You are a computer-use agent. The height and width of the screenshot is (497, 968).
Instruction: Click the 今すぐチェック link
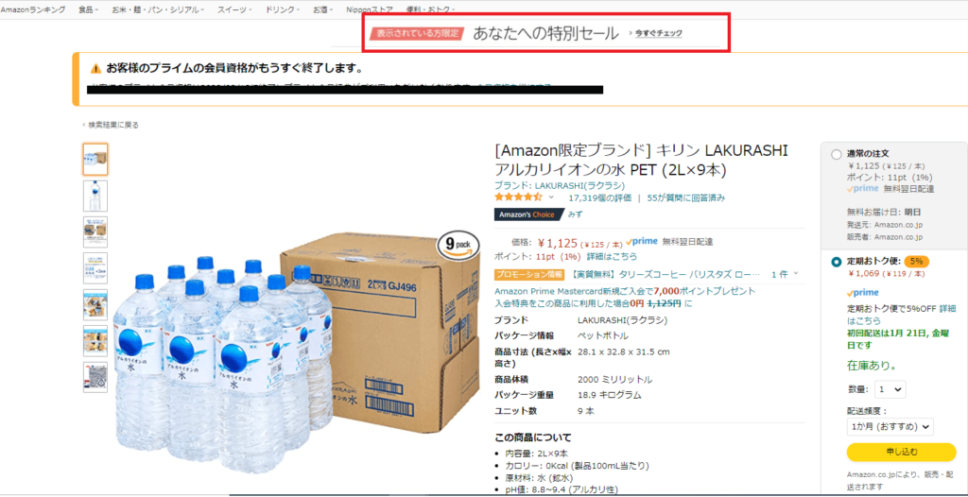[x=658, y=33]
